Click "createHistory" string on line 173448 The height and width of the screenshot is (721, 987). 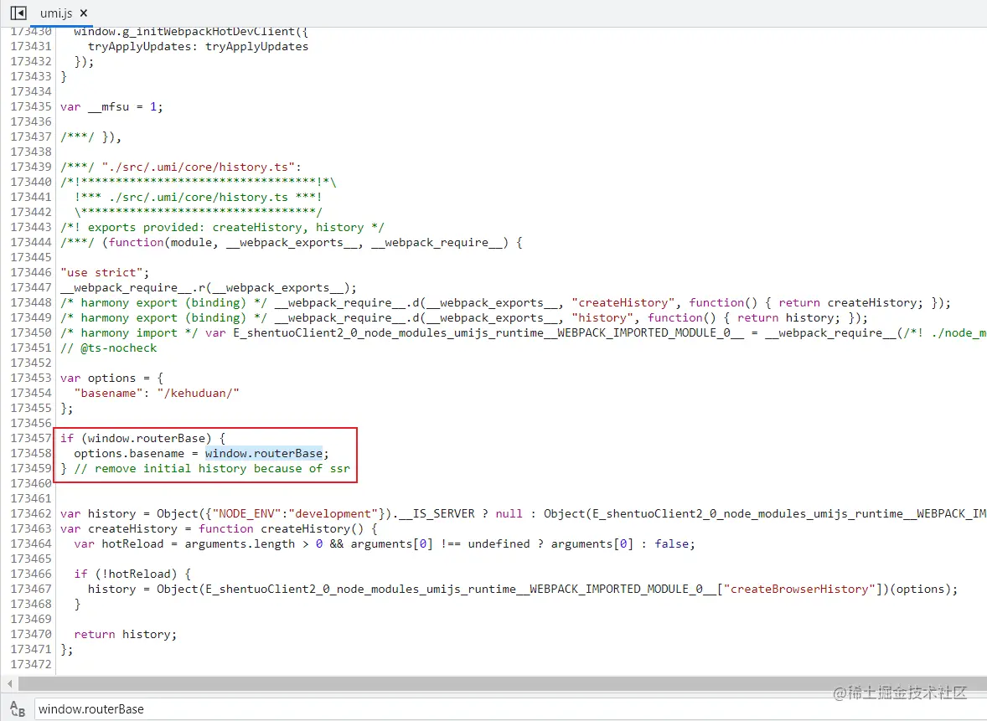coord(623,302)
